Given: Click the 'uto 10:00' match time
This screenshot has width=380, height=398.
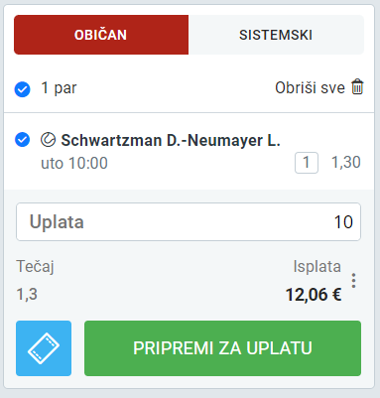Looking at the screenshot, I should click(x=74, y=163).
